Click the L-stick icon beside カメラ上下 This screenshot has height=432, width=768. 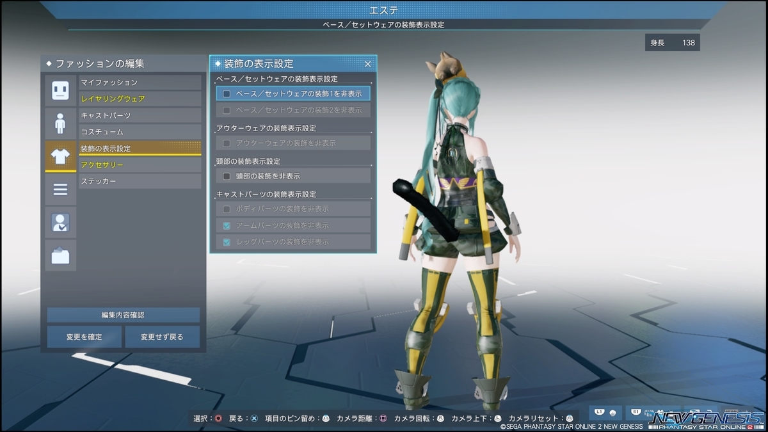click(x=497, y=419)
